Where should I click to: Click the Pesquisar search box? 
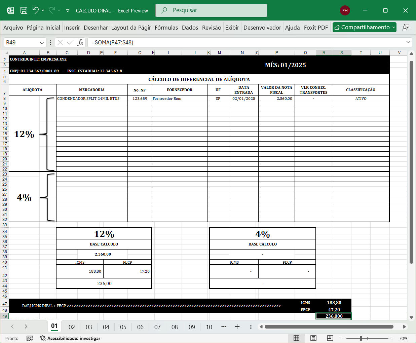click(x=211, y=10)
